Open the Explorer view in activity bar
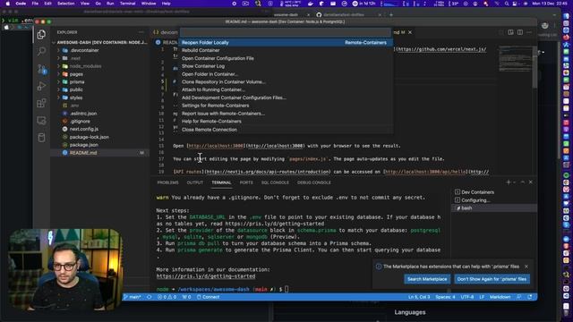The width and height of the screenshot is (573, 322). point(41,34)
